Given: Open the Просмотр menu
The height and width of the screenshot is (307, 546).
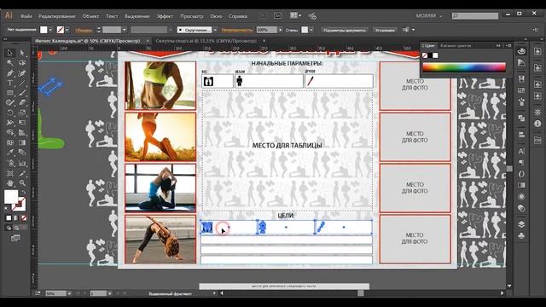Looking at the screenshot, I should tap(191, 16).
